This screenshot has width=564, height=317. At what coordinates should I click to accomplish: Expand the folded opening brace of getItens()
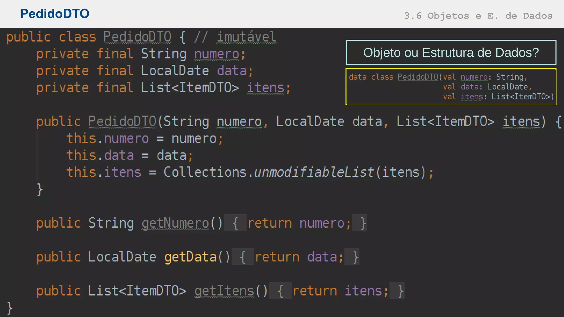click(280, 291)
